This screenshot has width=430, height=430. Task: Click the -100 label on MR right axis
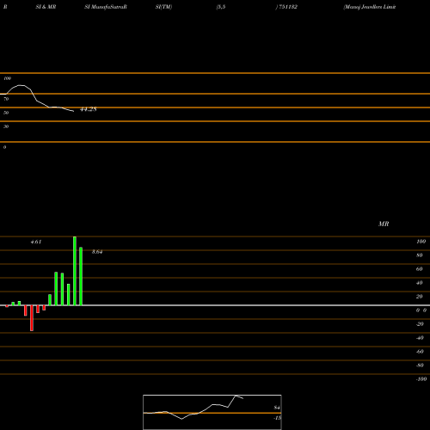coord(421,379)
